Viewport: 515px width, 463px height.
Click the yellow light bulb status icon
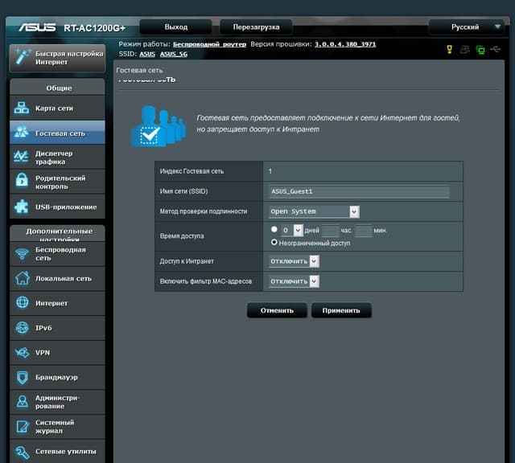click(449, 50)
